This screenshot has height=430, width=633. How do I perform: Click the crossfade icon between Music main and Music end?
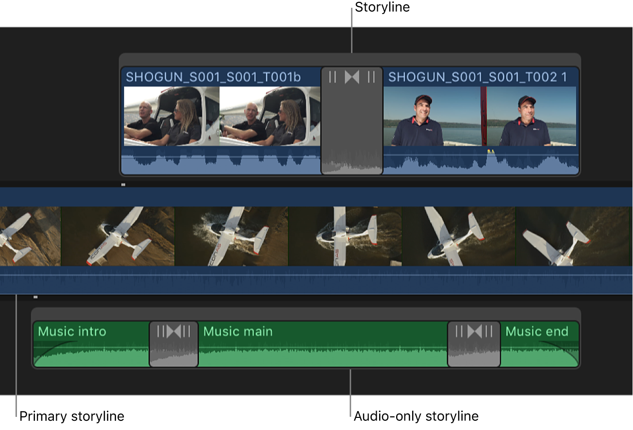pos(474,331)
